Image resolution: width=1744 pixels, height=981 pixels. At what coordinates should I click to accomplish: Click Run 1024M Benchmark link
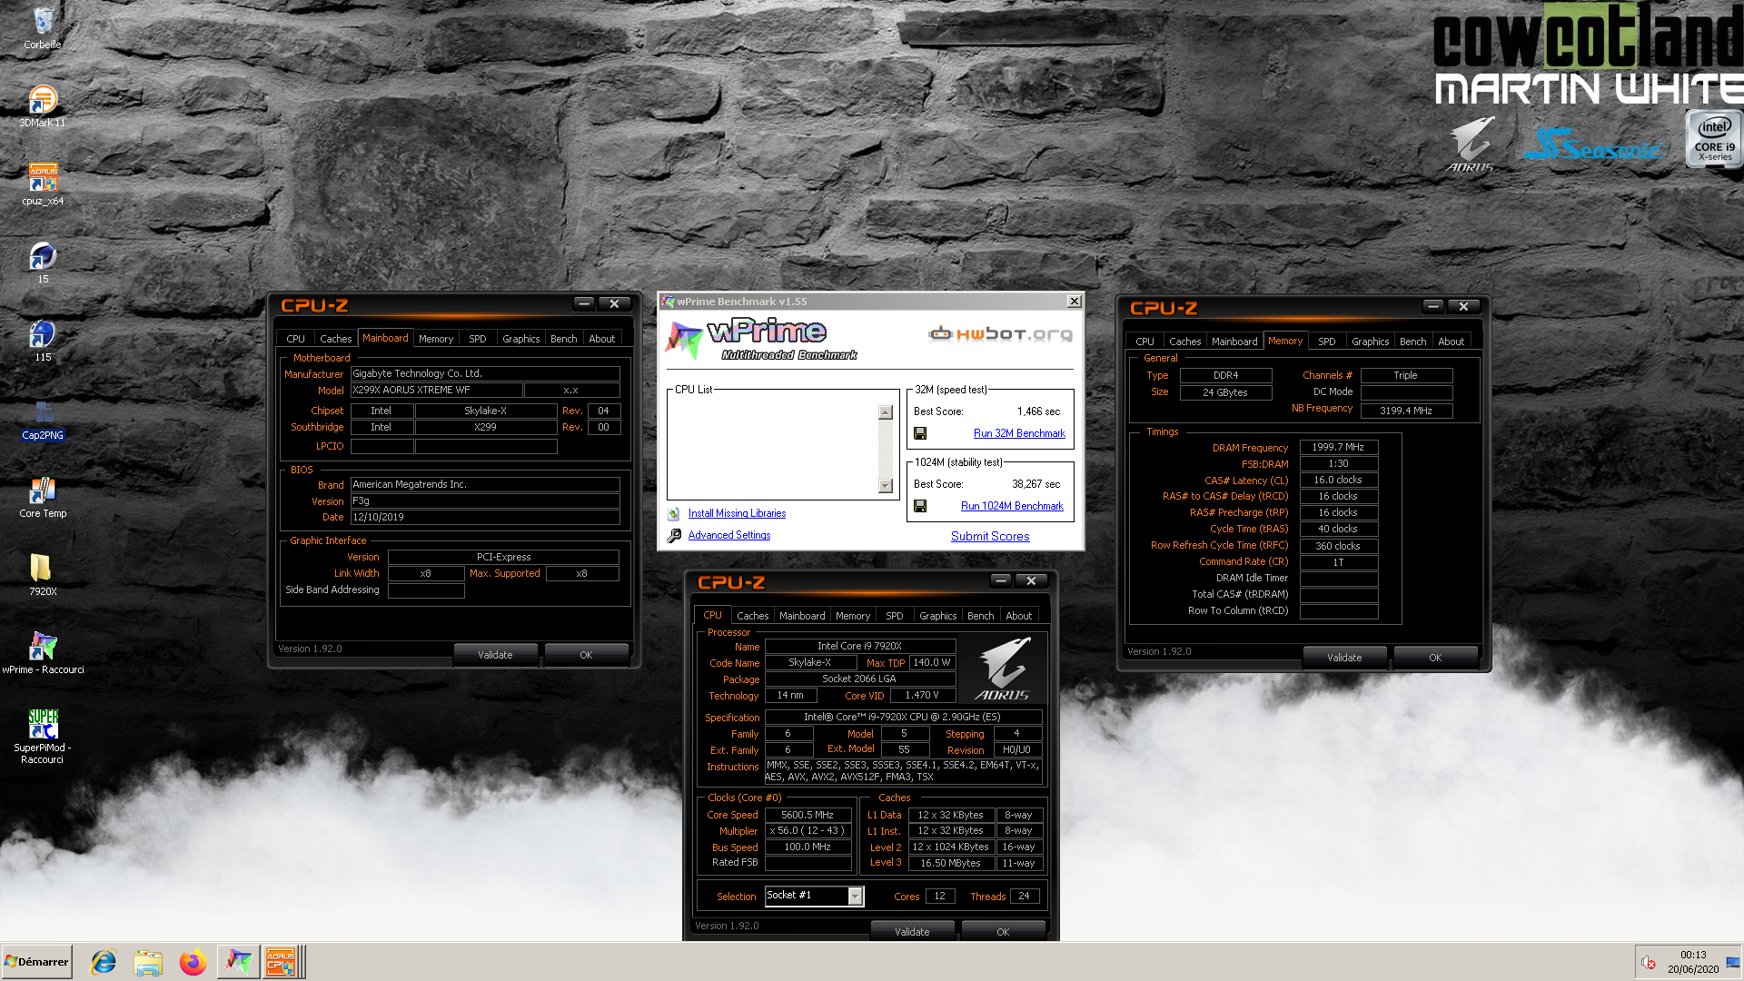[x=1012, y=506]
